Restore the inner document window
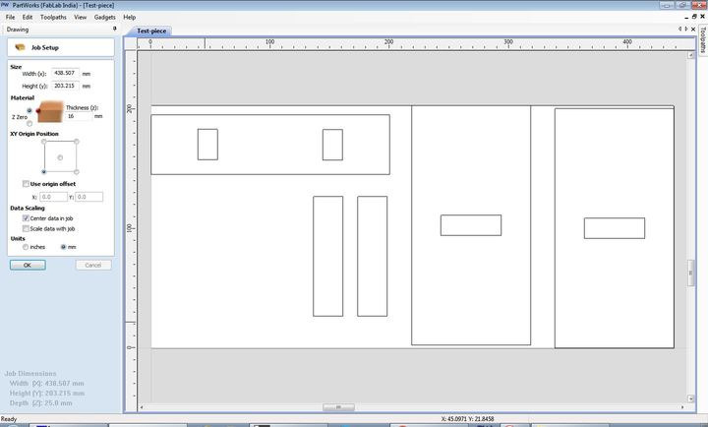This screenshot has height=427, width=708. [x=694, y=17]
